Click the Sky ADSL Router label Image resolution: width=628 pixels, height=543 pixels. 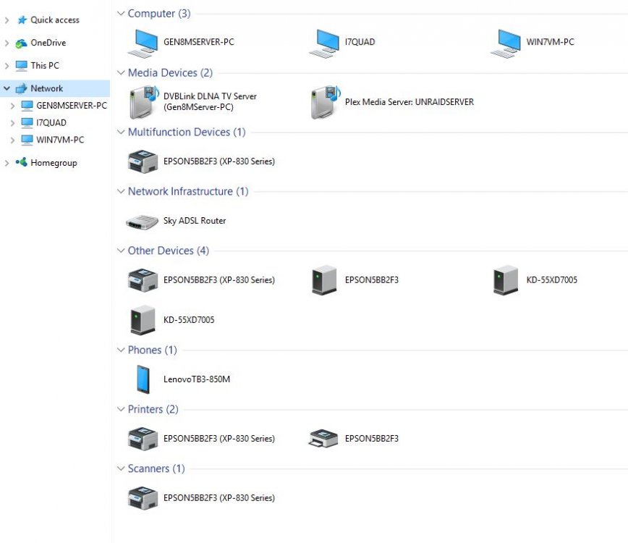195,221
